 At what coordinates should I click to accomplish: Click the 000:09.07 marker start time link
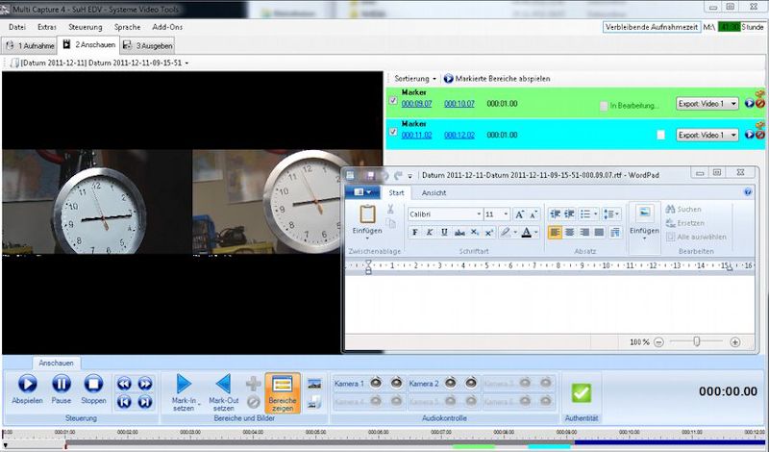click(x=416, y=104)
